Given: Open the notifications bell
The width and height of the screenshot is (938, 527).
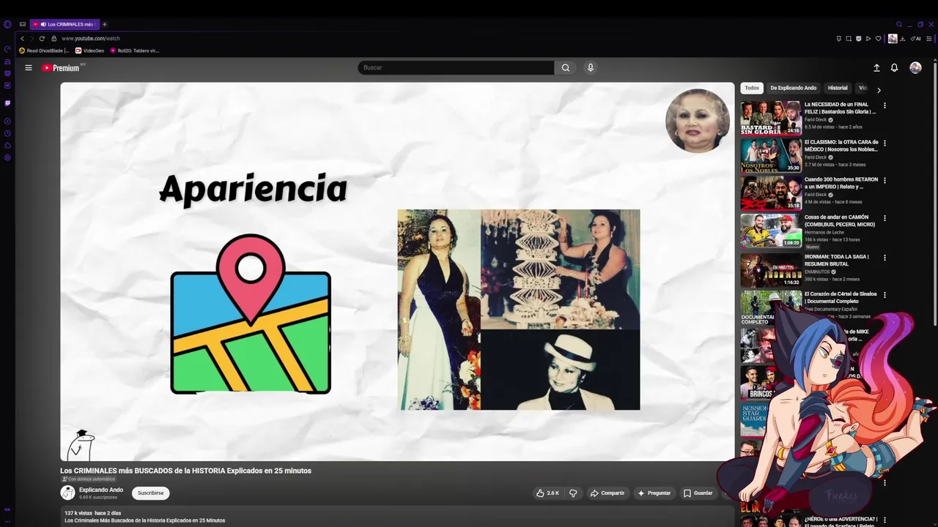Looking at the screenshot, I should pyautogui.click(x=894, y=67).
